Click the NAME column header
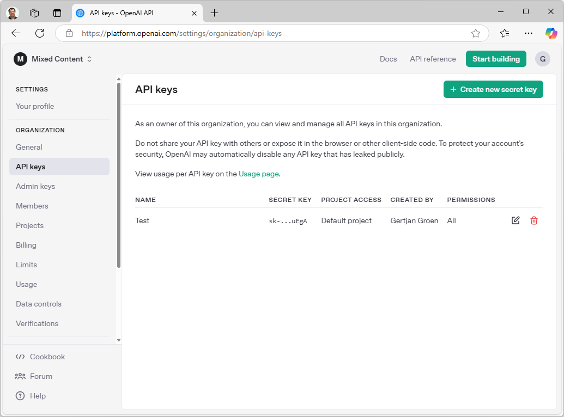 [x=145, y=200]
